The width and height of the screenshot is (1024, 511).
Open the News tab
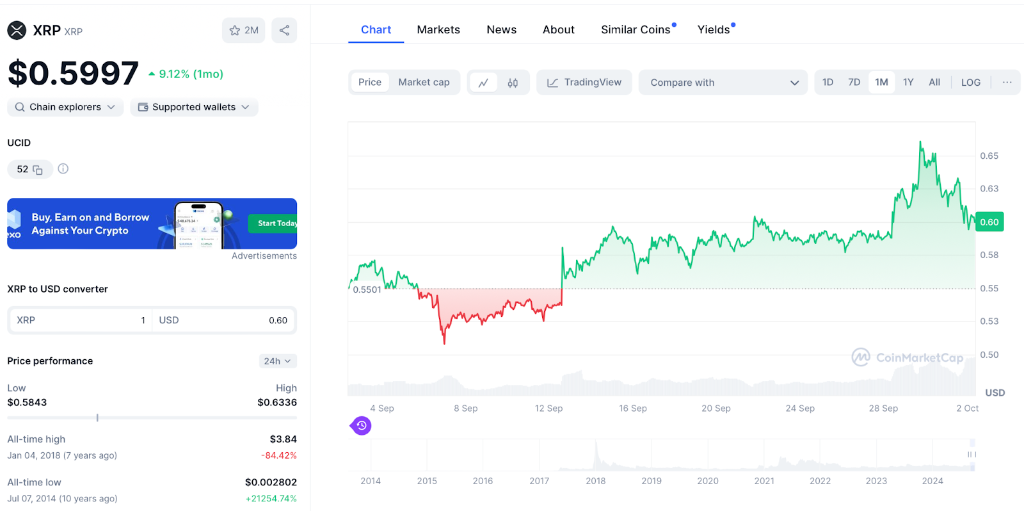[x=501, y=29]
